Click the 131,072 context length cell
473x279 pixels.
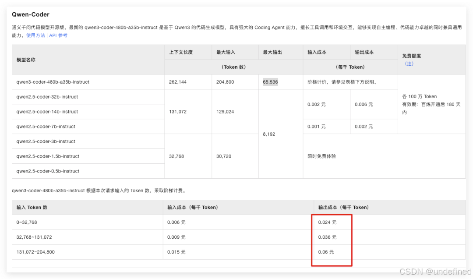click(x=178, y=112)
